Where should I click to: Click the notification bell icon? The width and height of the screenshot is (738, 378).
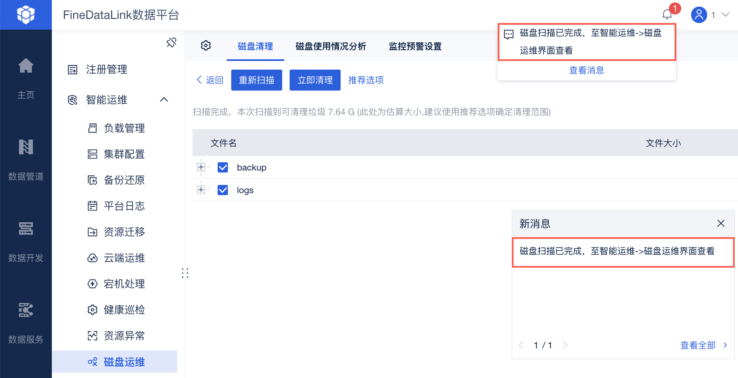[x=667, y=15]
